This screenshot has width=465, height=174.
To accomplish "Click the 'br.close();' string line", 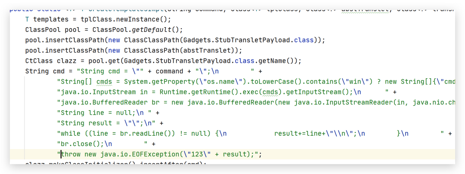I will click(106, 144).
